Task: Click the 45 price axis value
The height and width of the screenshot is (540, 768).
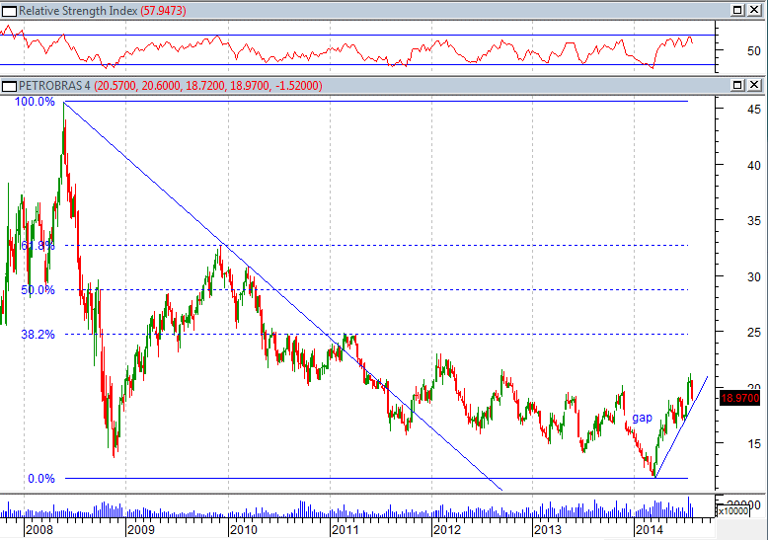Action: (754, 110)
